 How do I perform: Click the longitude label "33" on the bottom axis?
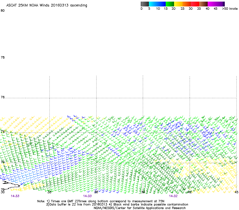(49, 192)
